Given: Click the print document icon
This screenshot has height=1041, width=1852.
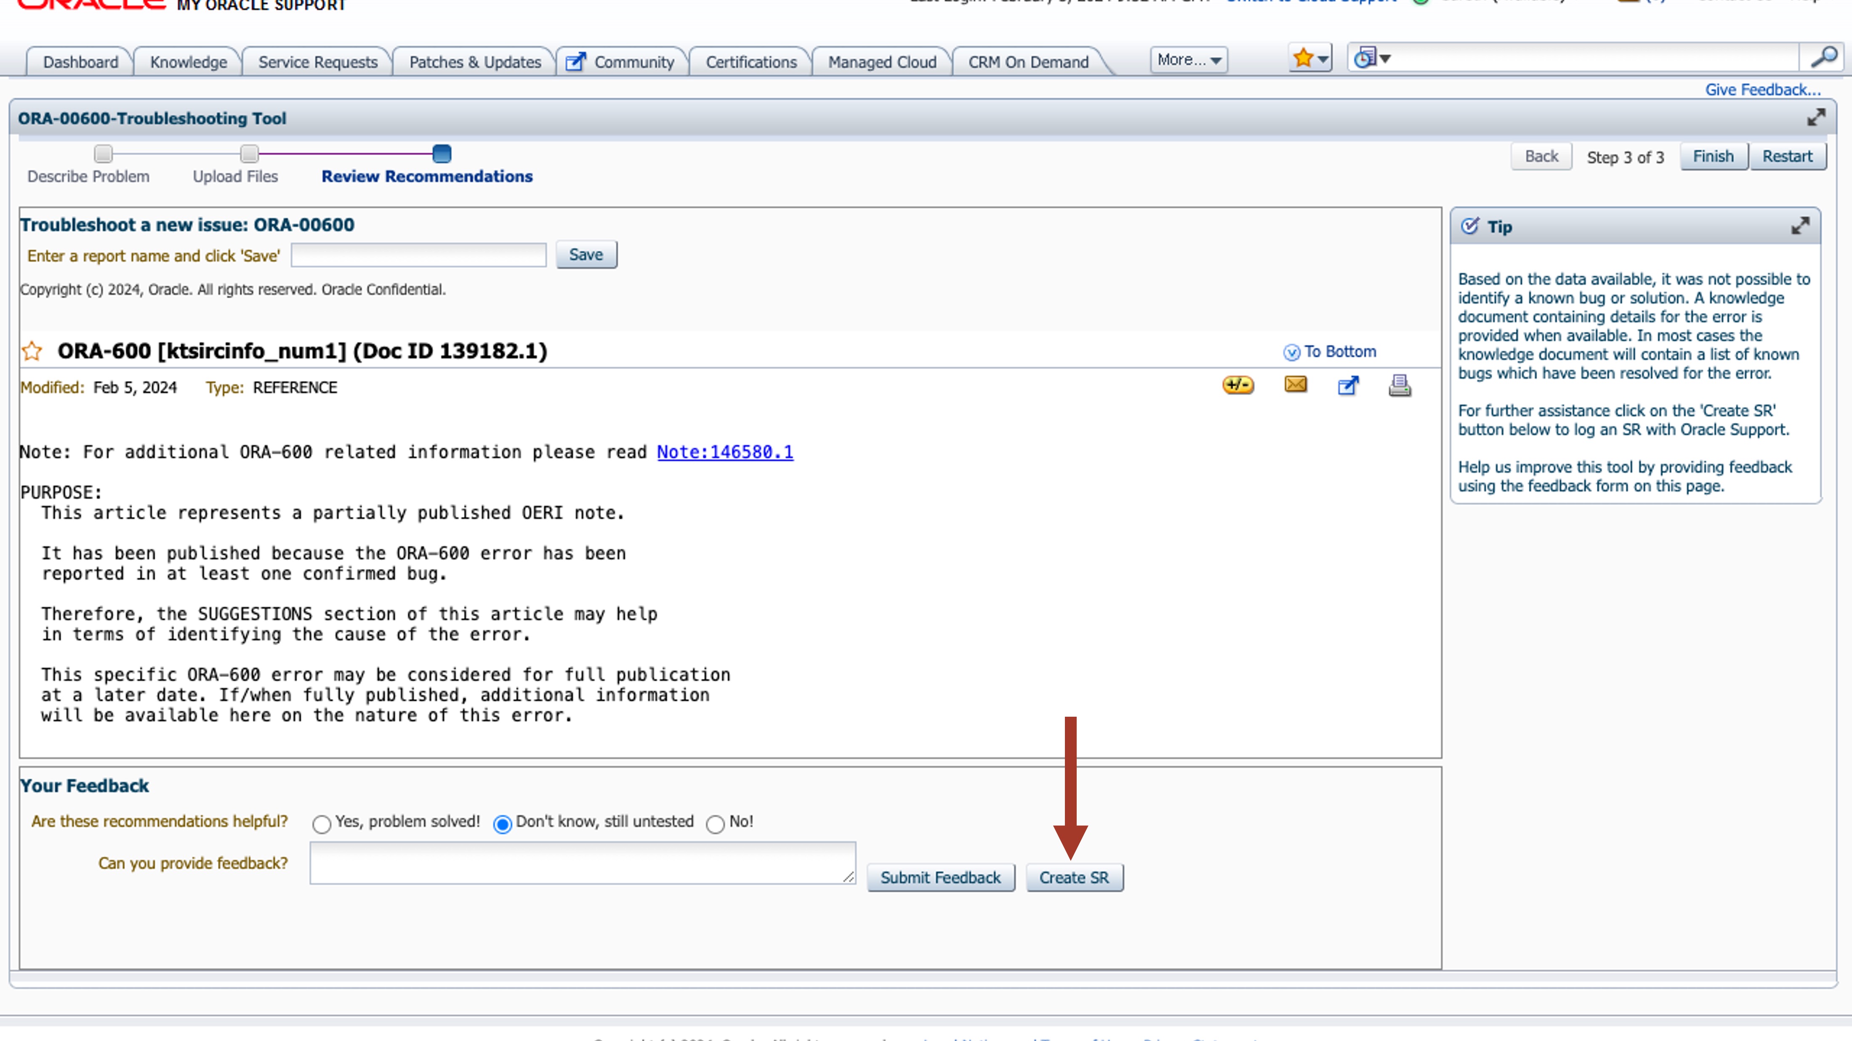Looking at the screenshot, I should point(1399,386).
